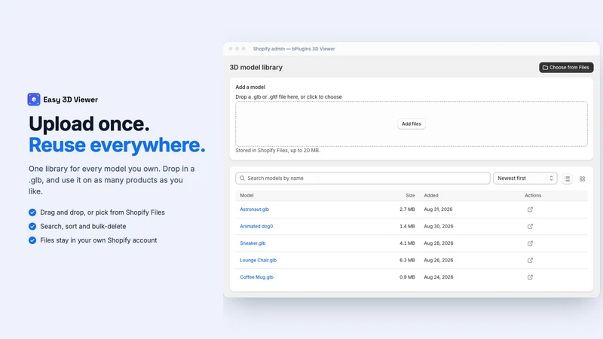Focus the Search models by name field
Image resolution: width=603 pixels, height=339 pixels.
click(x=363, y=179)
